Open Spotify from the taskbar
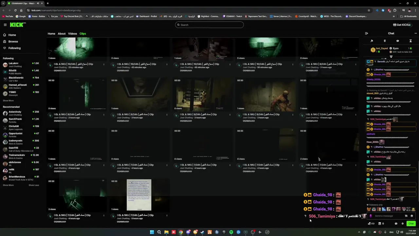 pos(231,232)
